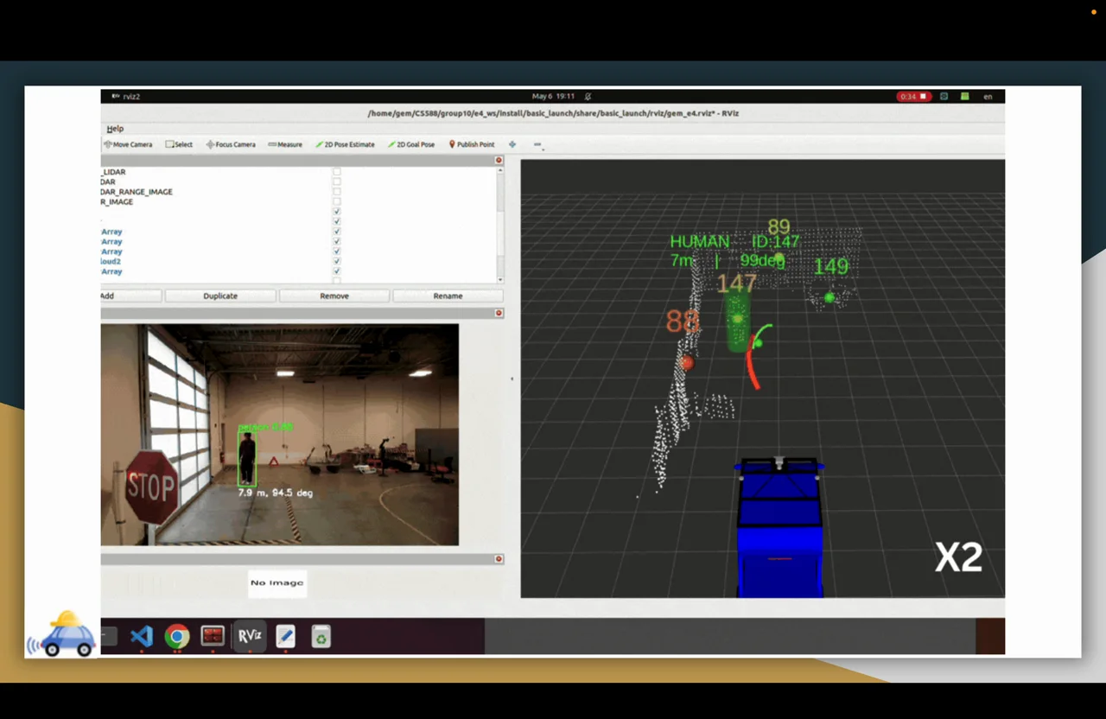Image resolution: width=1106 pixels, height=719 pixels.
Task: Stop the screen recording showing 0:34
Action: (913, 96)
